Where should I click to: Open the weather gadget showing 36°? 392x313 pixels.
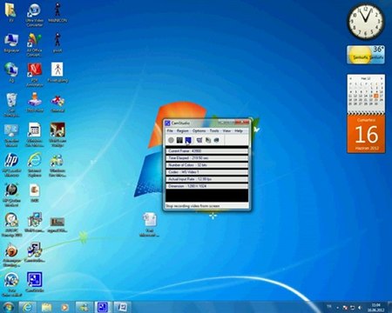coord(366,55)
